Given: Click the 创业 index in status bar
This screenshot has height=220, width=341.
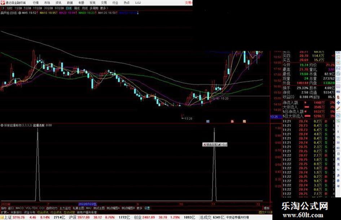Looking at the screenshot, I should pos(137,217).
